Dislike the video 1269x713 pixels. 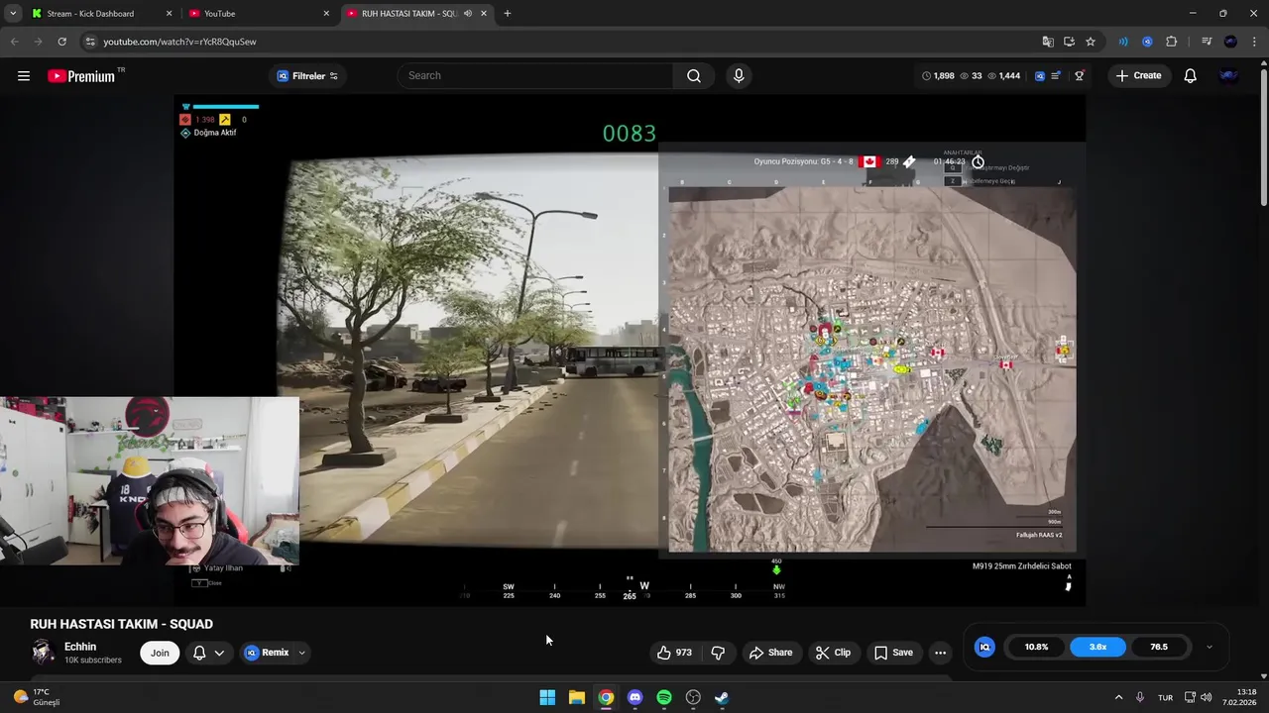(718, 653)
